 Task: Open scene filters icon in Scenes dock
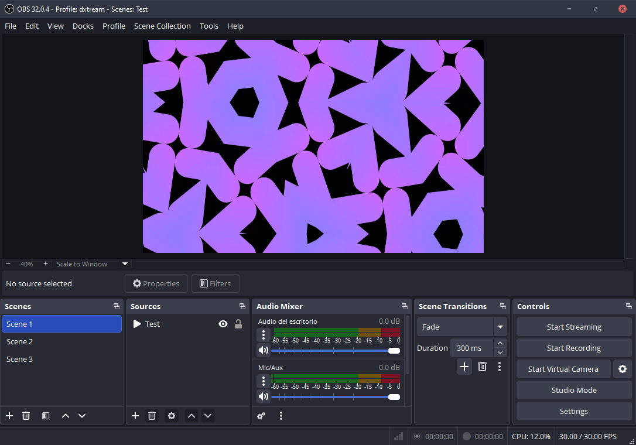[46, 416]
